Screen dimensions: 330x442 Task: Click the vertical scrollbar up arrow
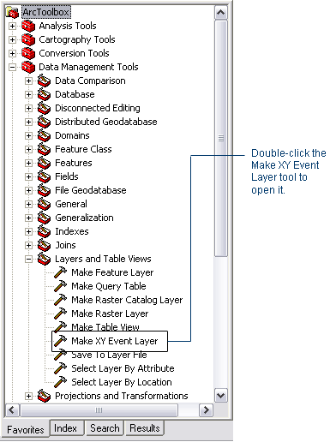[x=221, y=13]
